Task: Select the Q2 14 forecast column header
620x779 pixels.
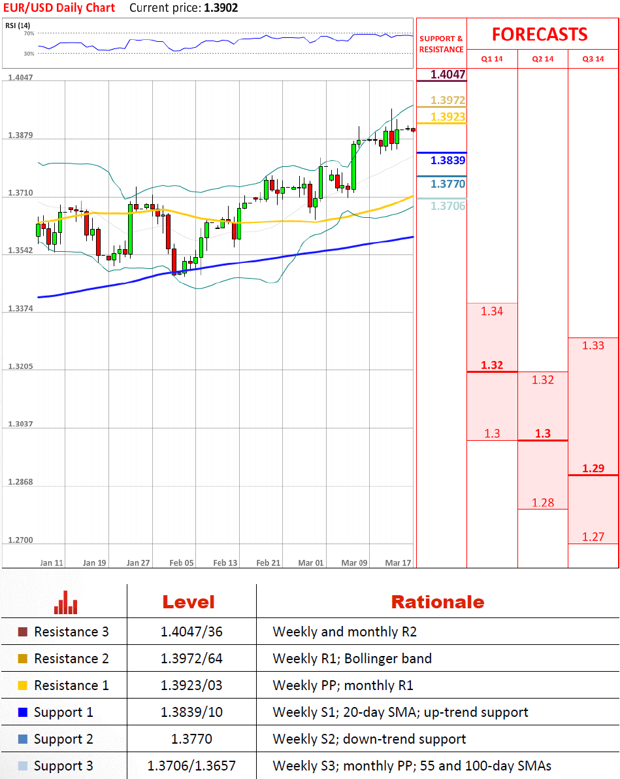Action: (x=543, y=59)
